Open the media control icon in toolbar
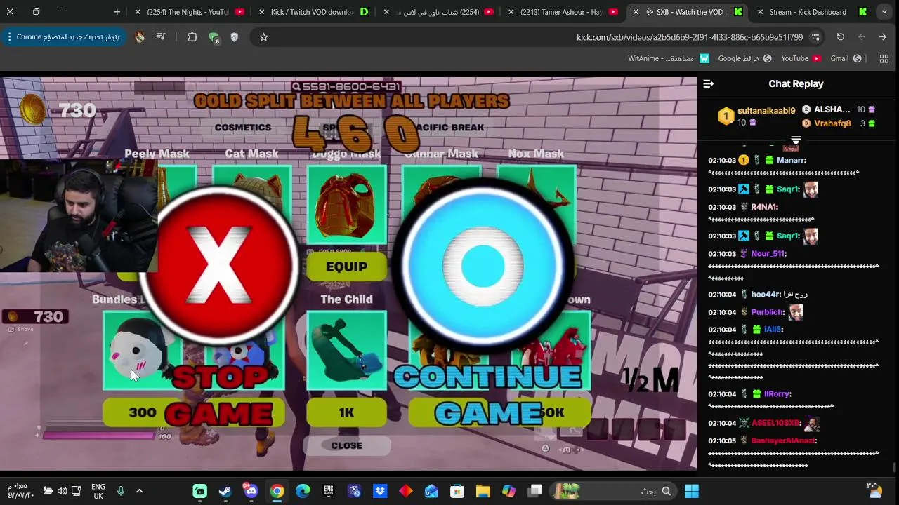Screen dimensions: 899x505 (x=161, y=37)
